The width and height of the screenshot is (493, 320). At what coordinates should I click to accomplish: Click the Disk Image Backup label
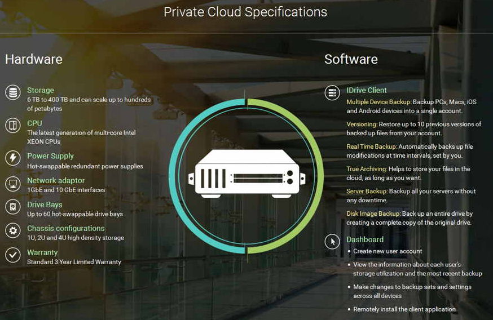point(373,214)
